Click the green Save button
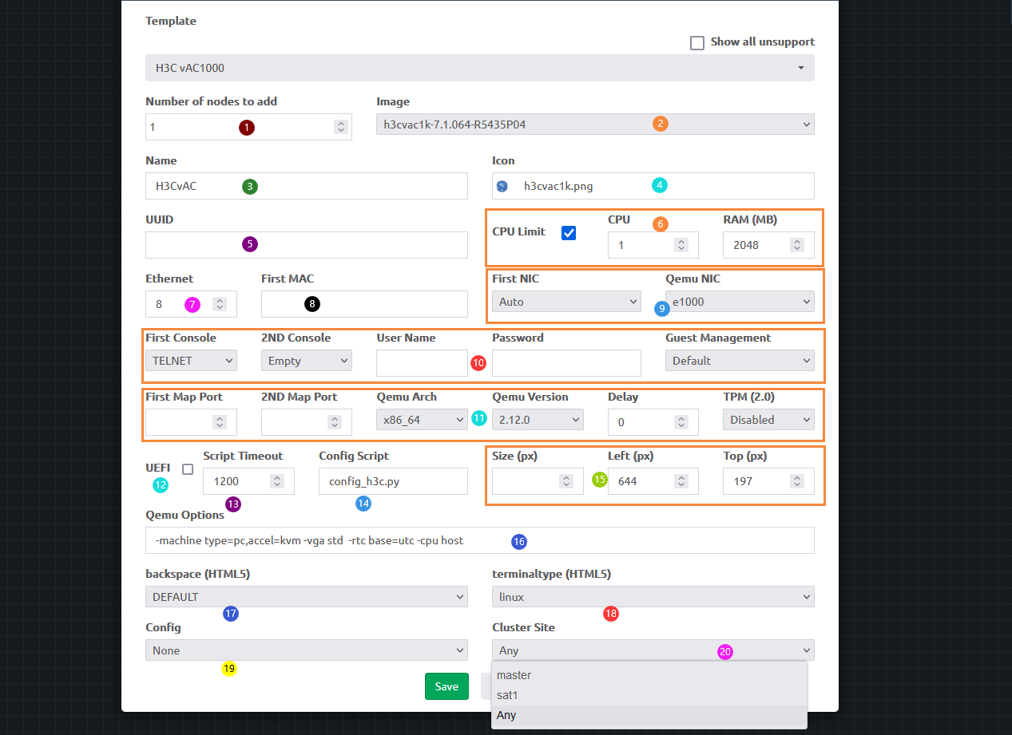 point(446,686)
